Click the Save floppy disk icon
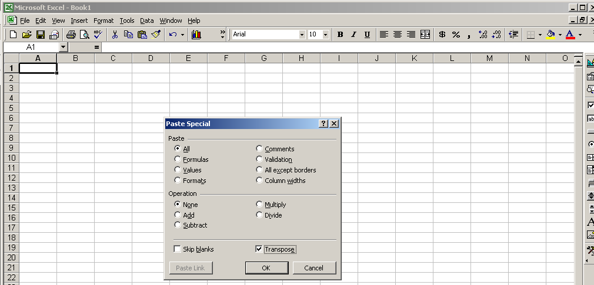This screenshot has width=594, height=285. (x=41, y=35)
